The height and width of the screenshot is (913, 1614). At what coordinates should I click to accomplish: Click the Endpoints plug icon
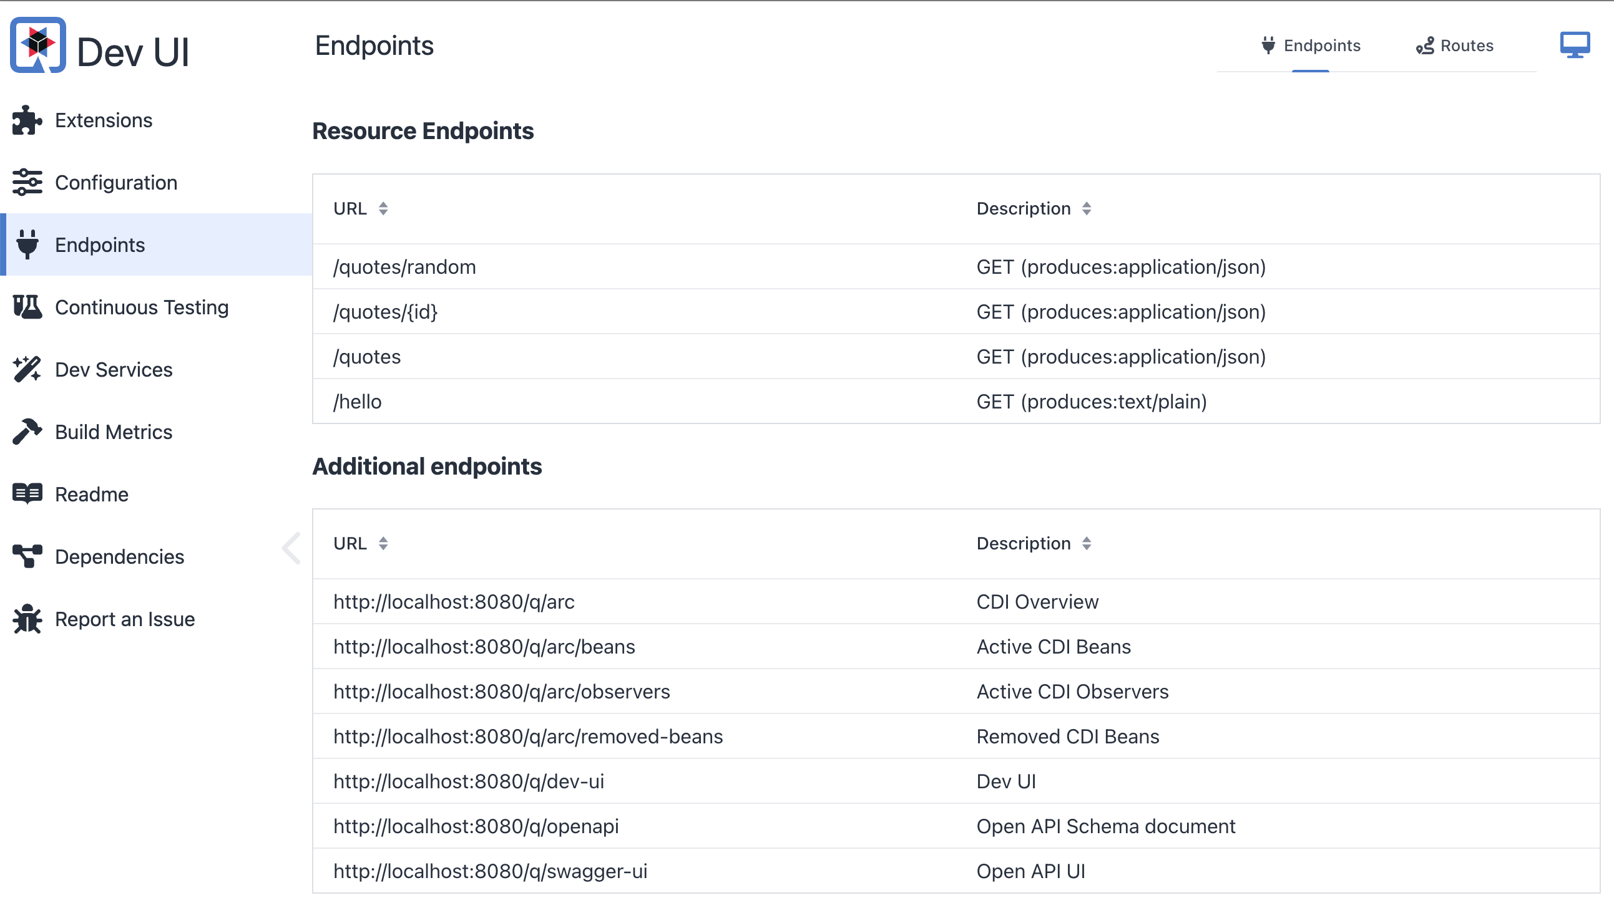tap(26, 244)
